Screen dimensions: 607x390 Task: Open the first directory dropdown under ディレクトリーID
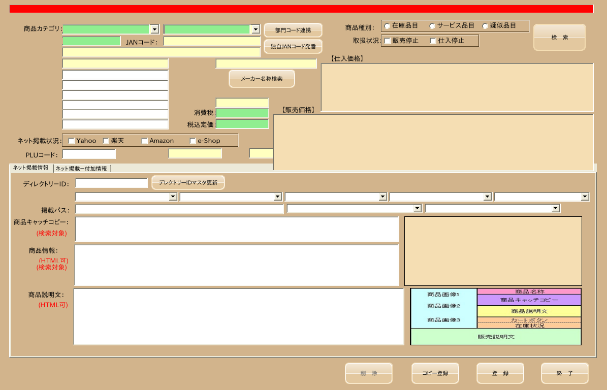173,197
